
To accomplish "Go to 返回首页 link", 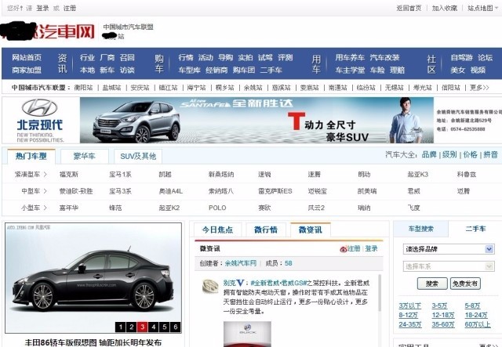I will click(x=409, y=8).
